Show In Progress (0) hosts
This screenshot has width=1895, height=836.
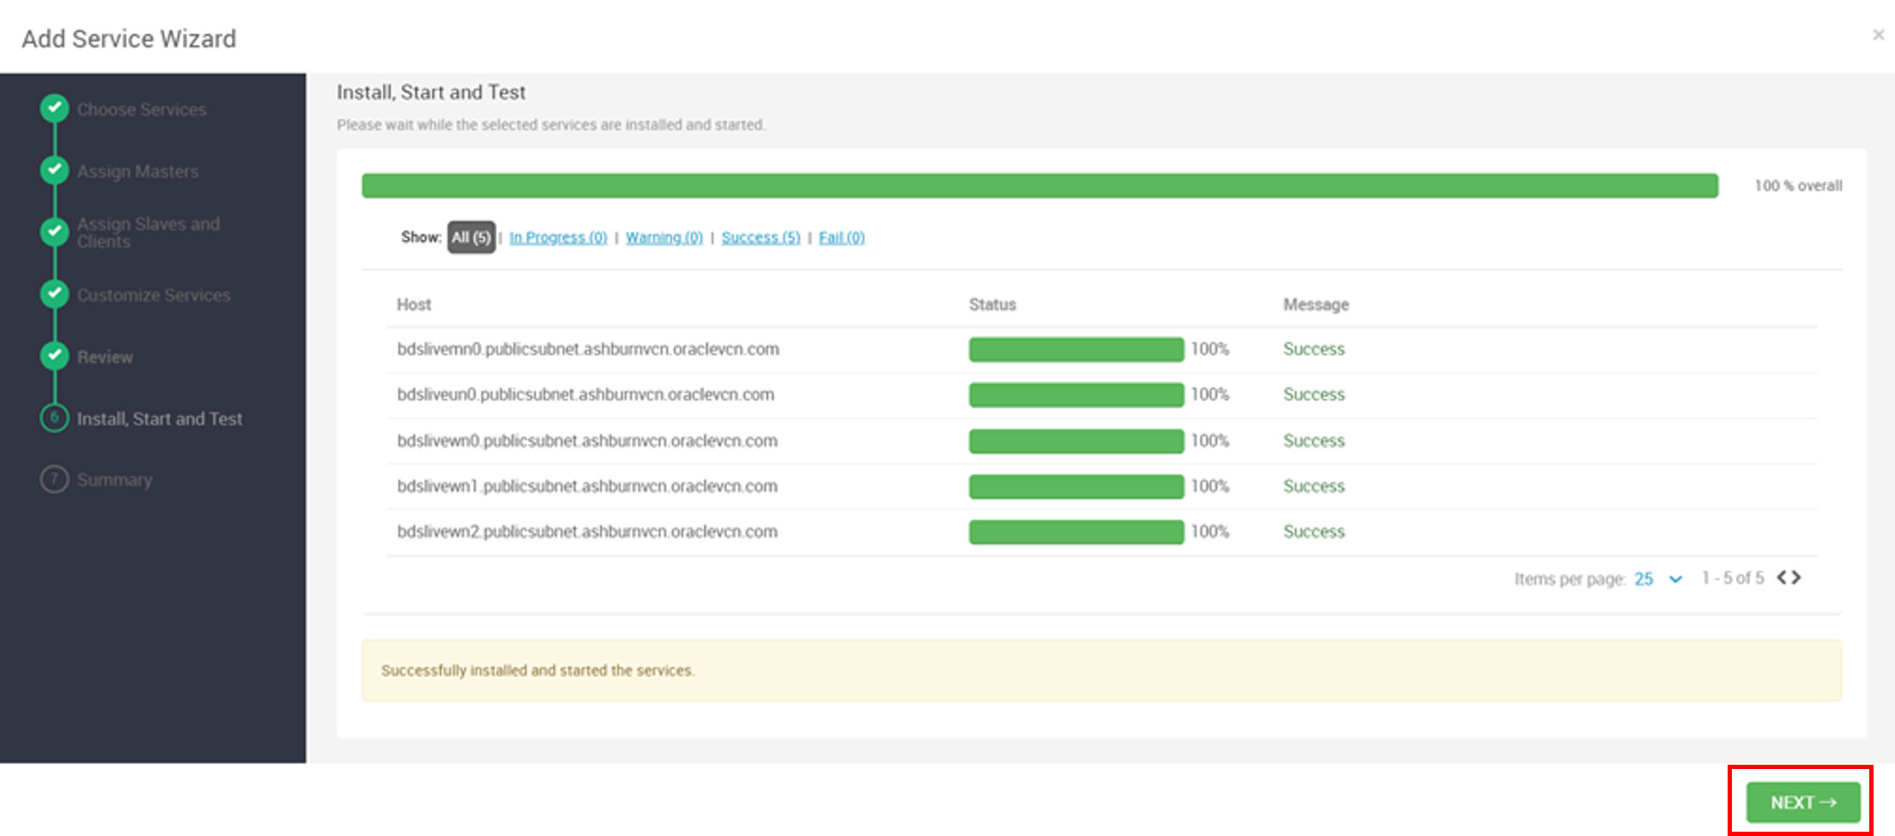[558, 237]
